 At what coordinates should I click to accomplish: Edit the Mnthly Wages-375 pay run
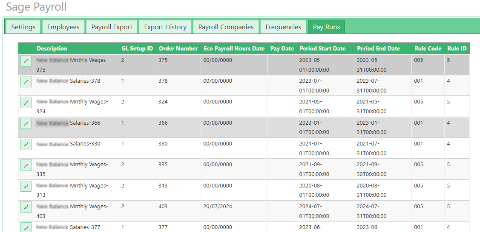26,61
